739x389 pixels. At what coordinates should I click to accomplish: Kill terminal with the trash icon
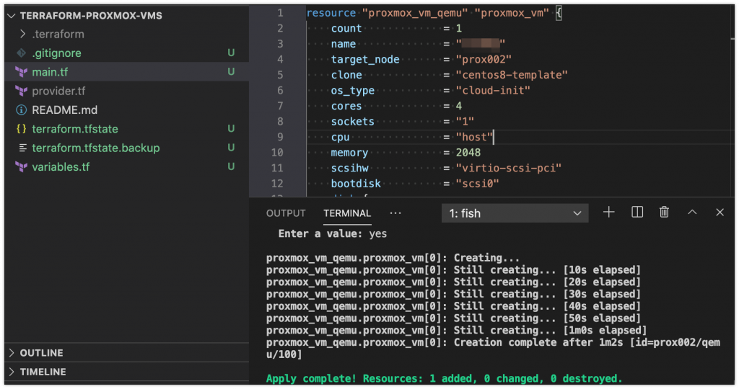pyautogui.click(x=664, y=213)
